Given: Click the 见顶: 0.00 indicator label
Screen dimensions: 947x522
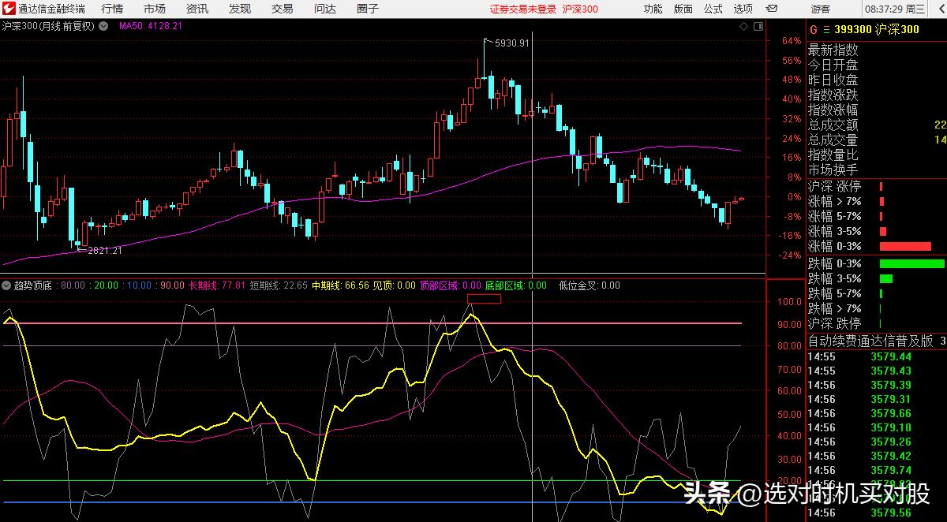Looking at the screenshot, I should click(395, 285).
